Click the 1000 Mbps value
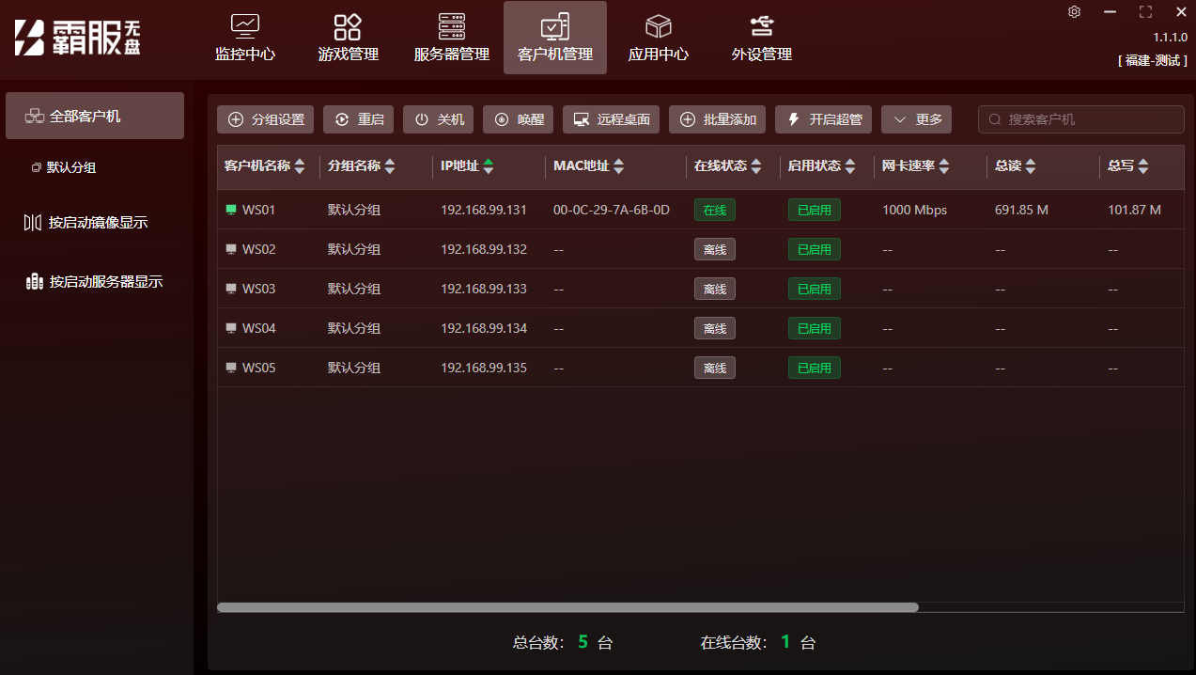This screenshot has width=1196, height=675. pos(915,210)
